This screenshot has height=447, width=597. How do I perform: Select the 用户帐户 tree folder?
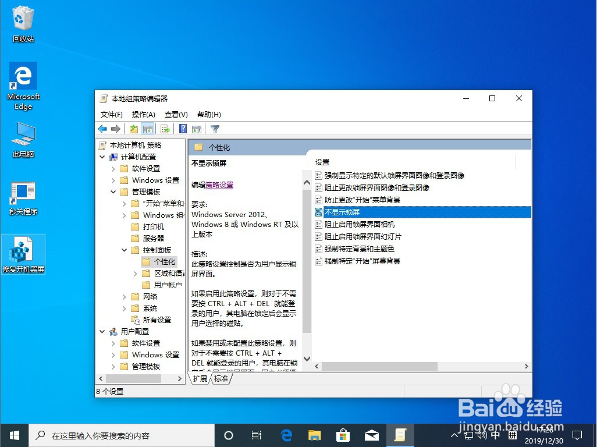(162, 285)
